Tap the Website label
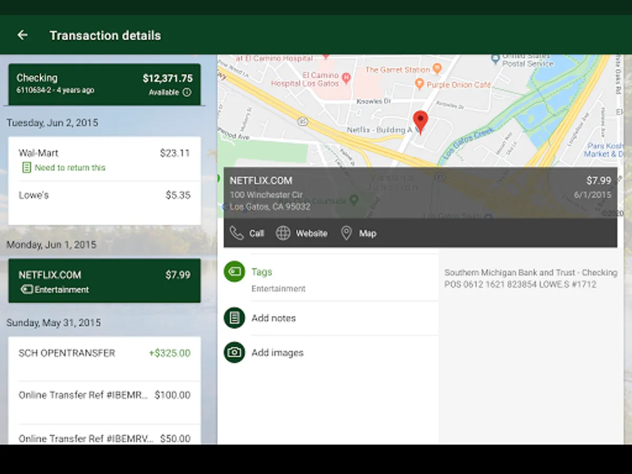The width and height of the screenshot is (632, 474). [x=311, y=233]
